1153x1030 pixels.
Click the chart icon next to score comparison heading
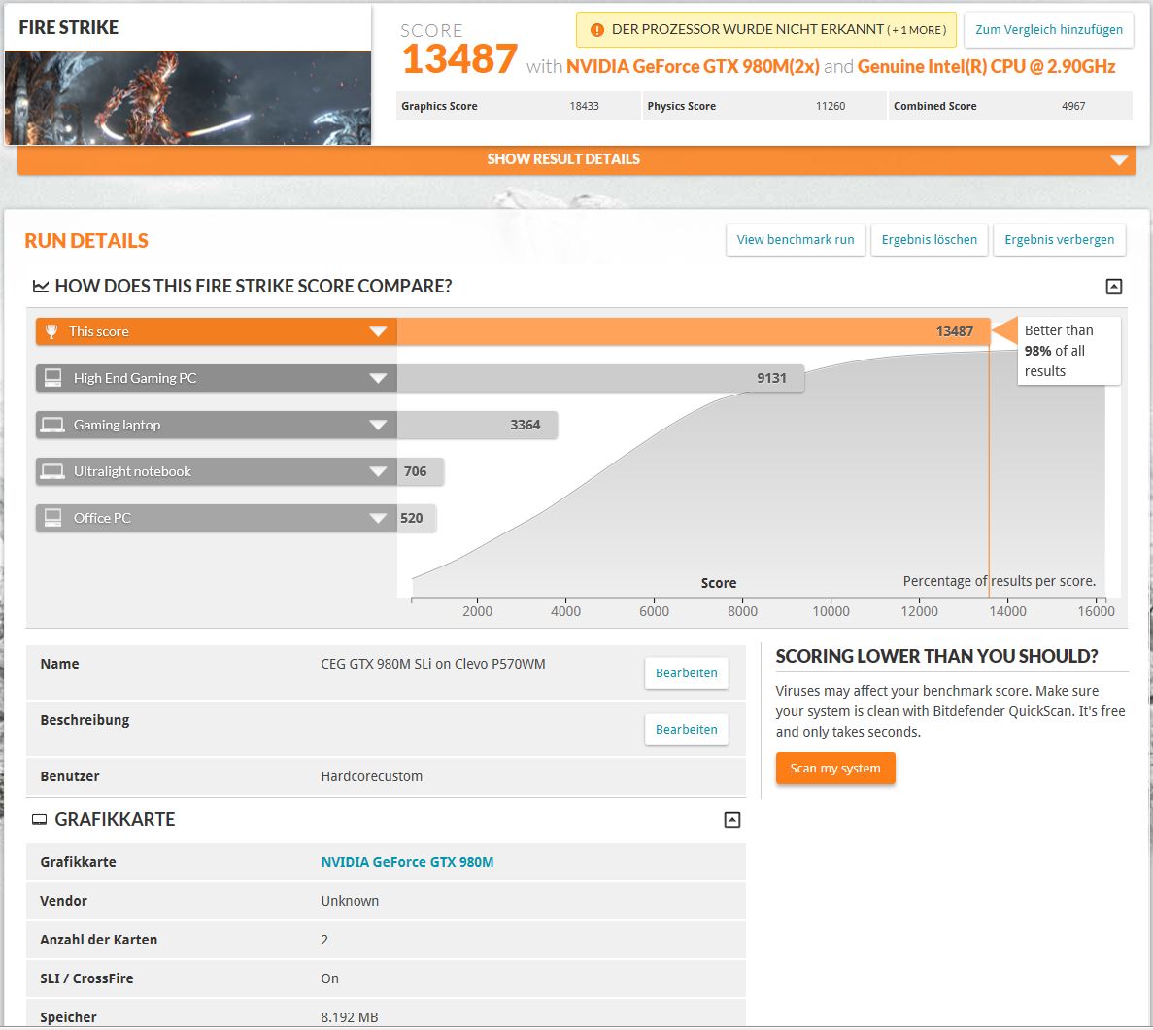pos(41,287)
